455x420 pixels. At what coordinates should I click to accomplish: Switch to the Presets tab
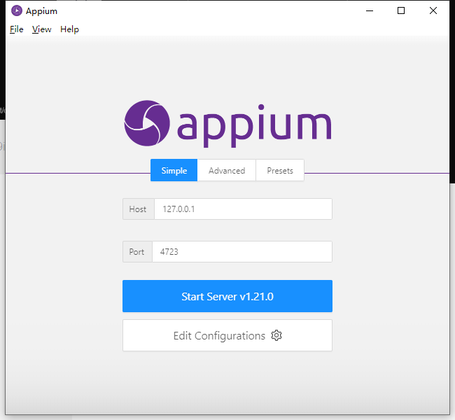(x=280, y=170)
